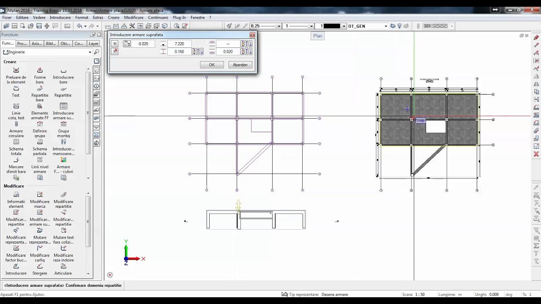Toggle the top-left dialog option icon
Image resolution: width=541 pixels, height=304 pixels.
115,44
